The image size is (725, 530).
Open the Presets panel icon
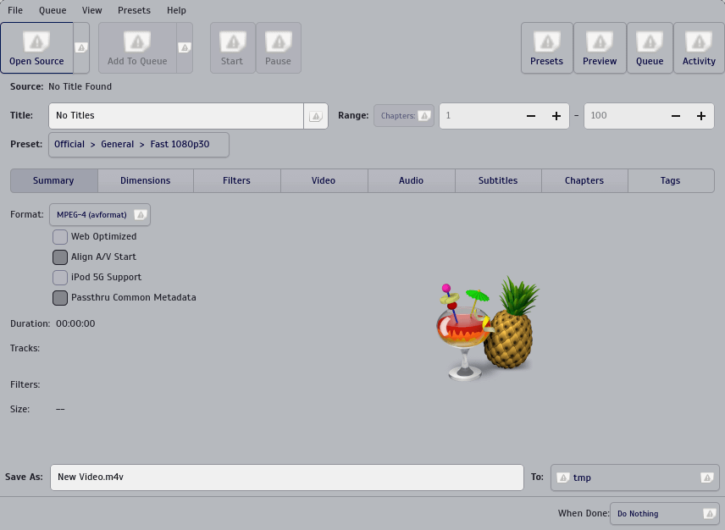pos(546,41)
